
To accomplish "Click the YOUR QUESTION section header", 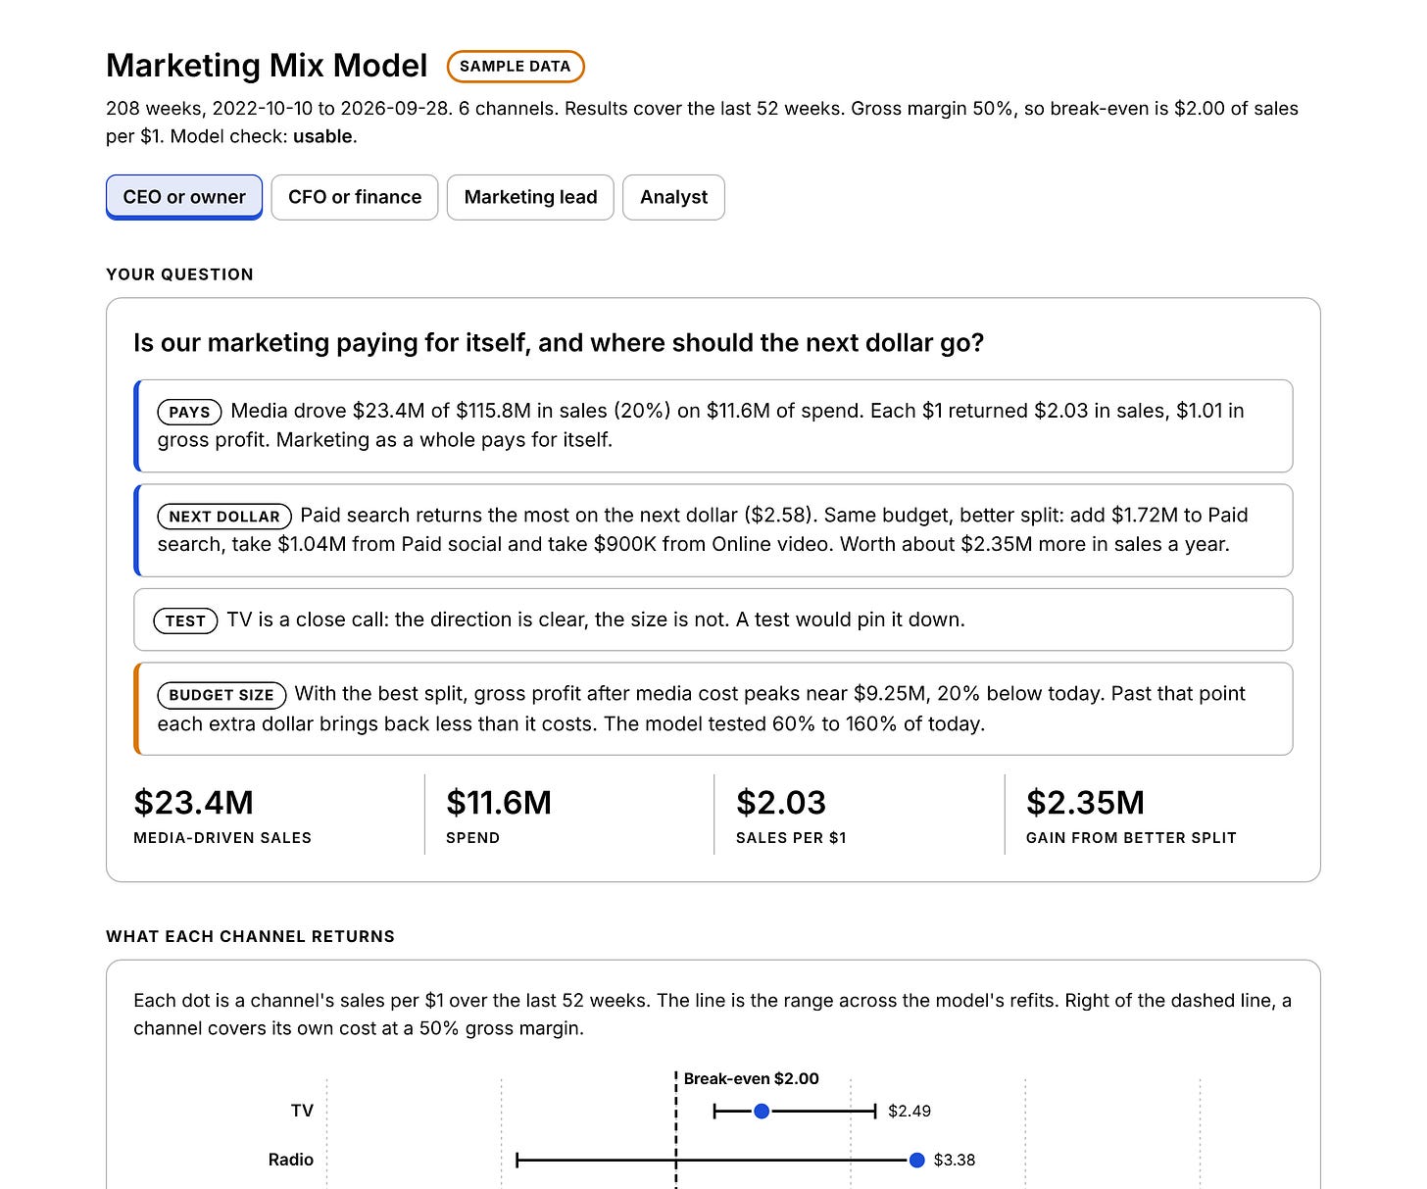I will pos(179,274).
